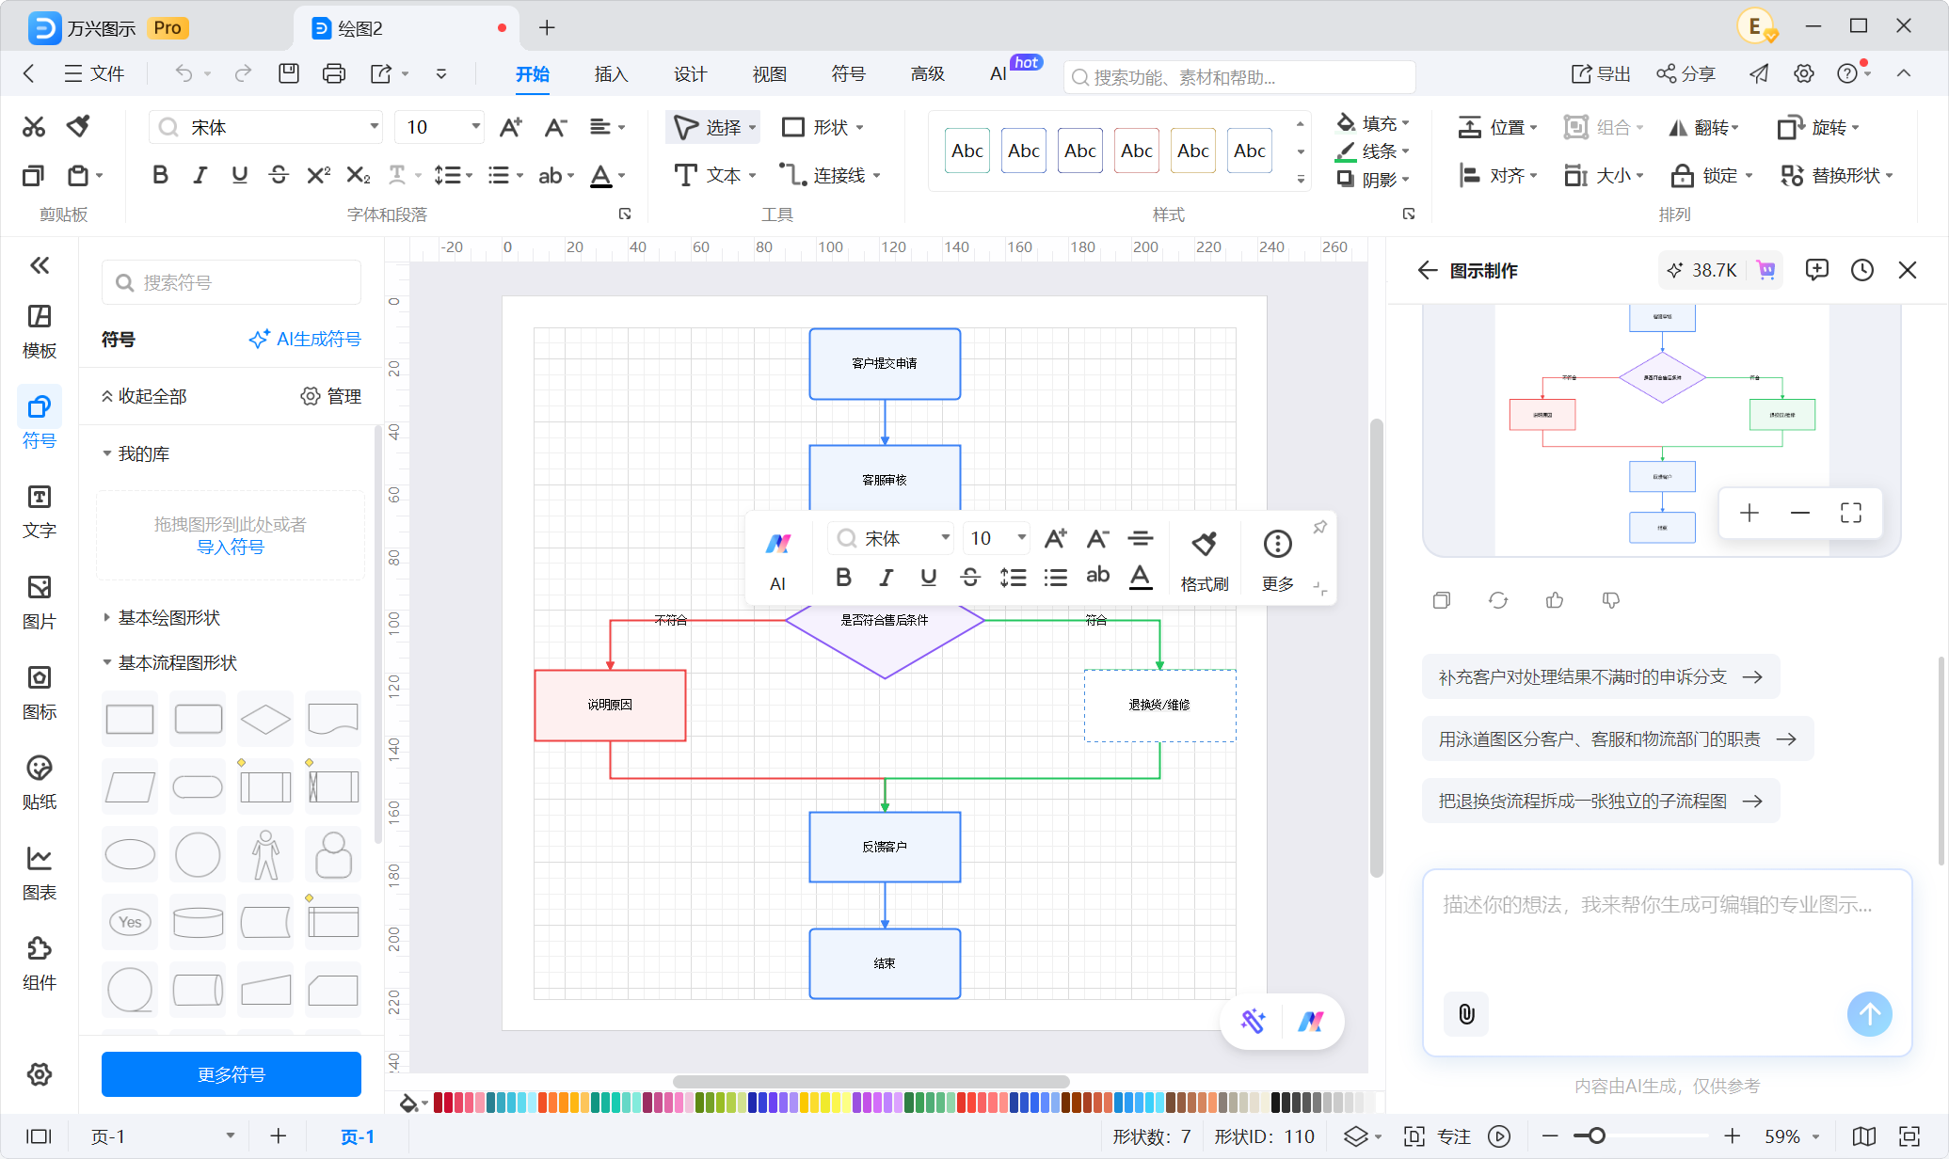Click the cut scissors icon
1949x1159 pixels.
tap(34, 126)
